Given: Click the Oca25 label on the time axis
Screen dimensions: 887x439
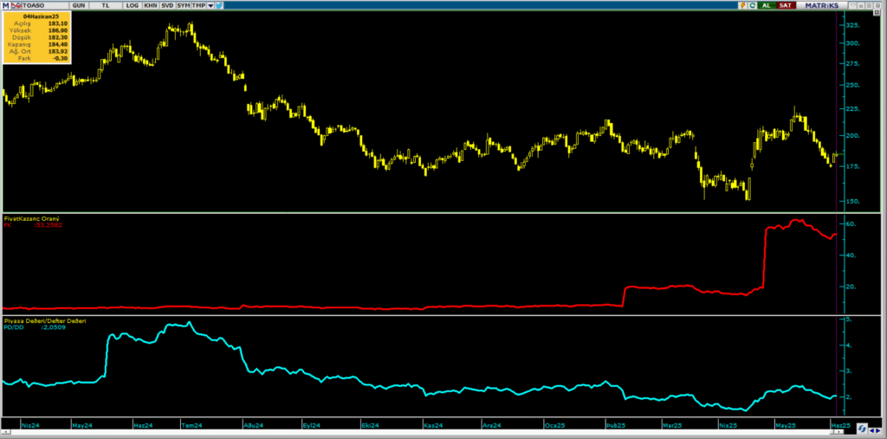Looking at the screenshot, I should coord(554,425).
